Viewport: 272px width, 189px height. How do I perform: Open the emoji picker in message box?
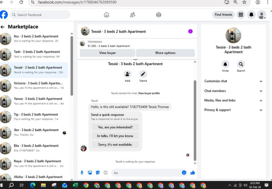click(184, 173)
